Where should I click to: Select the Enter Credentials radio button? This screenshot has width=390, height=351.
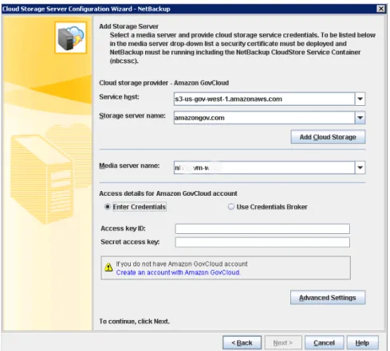coord(108,207)
